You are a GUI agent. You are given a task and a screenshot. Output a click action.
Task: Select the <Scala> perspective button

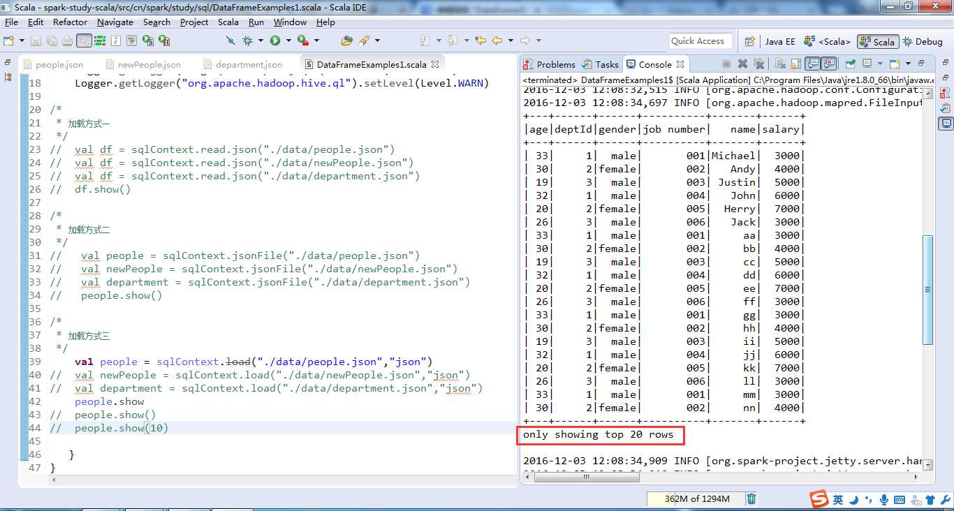pos(828,41)
